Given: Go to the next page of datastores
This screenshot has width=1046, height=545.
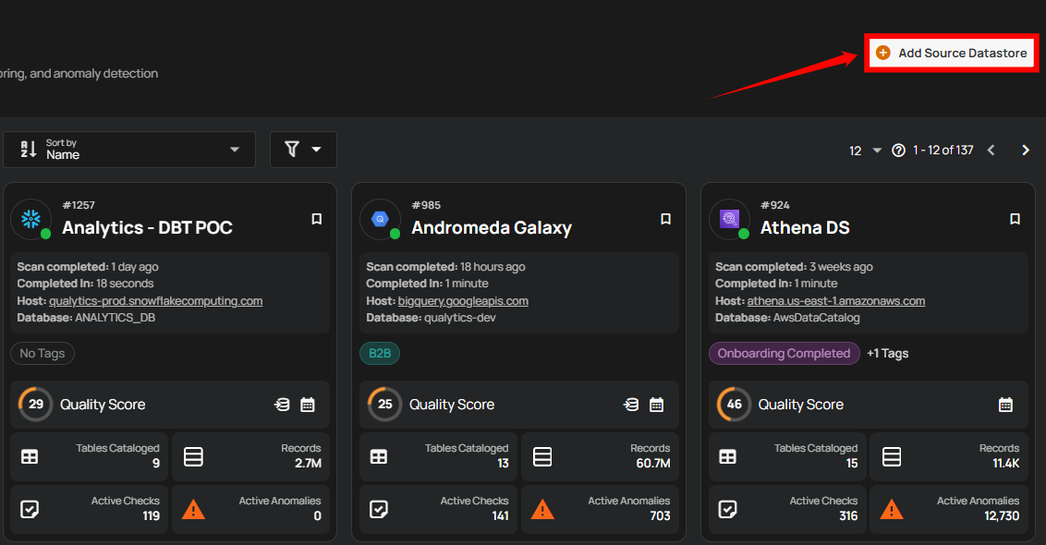Looking at the screenshot, I should coord(1025,149).
